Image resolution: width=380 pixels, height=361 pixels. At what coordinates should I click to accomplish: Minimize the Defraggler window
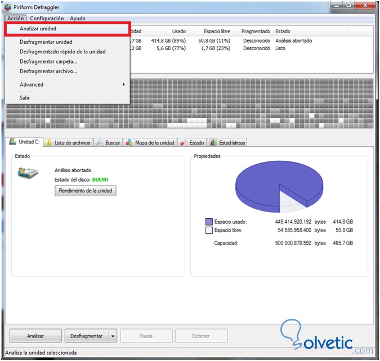click(x=337, y=6)
